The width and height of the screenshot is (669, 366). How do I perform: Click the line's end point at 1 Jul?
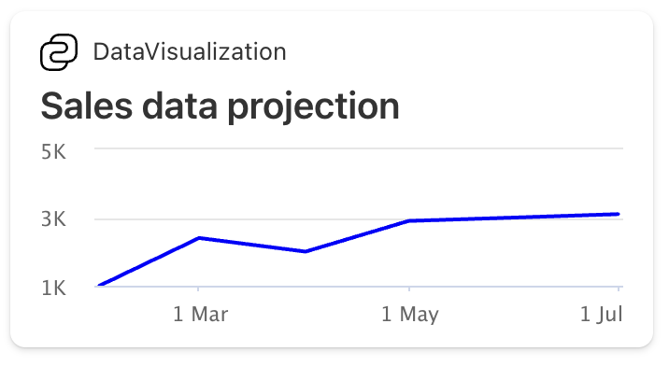coord(618,214)
